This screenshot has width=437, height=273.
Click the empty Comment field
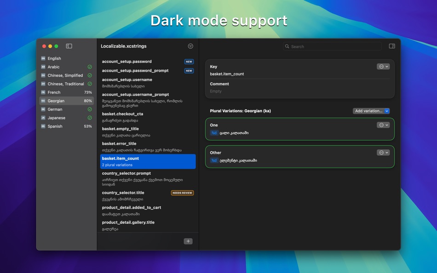point(216,91)
